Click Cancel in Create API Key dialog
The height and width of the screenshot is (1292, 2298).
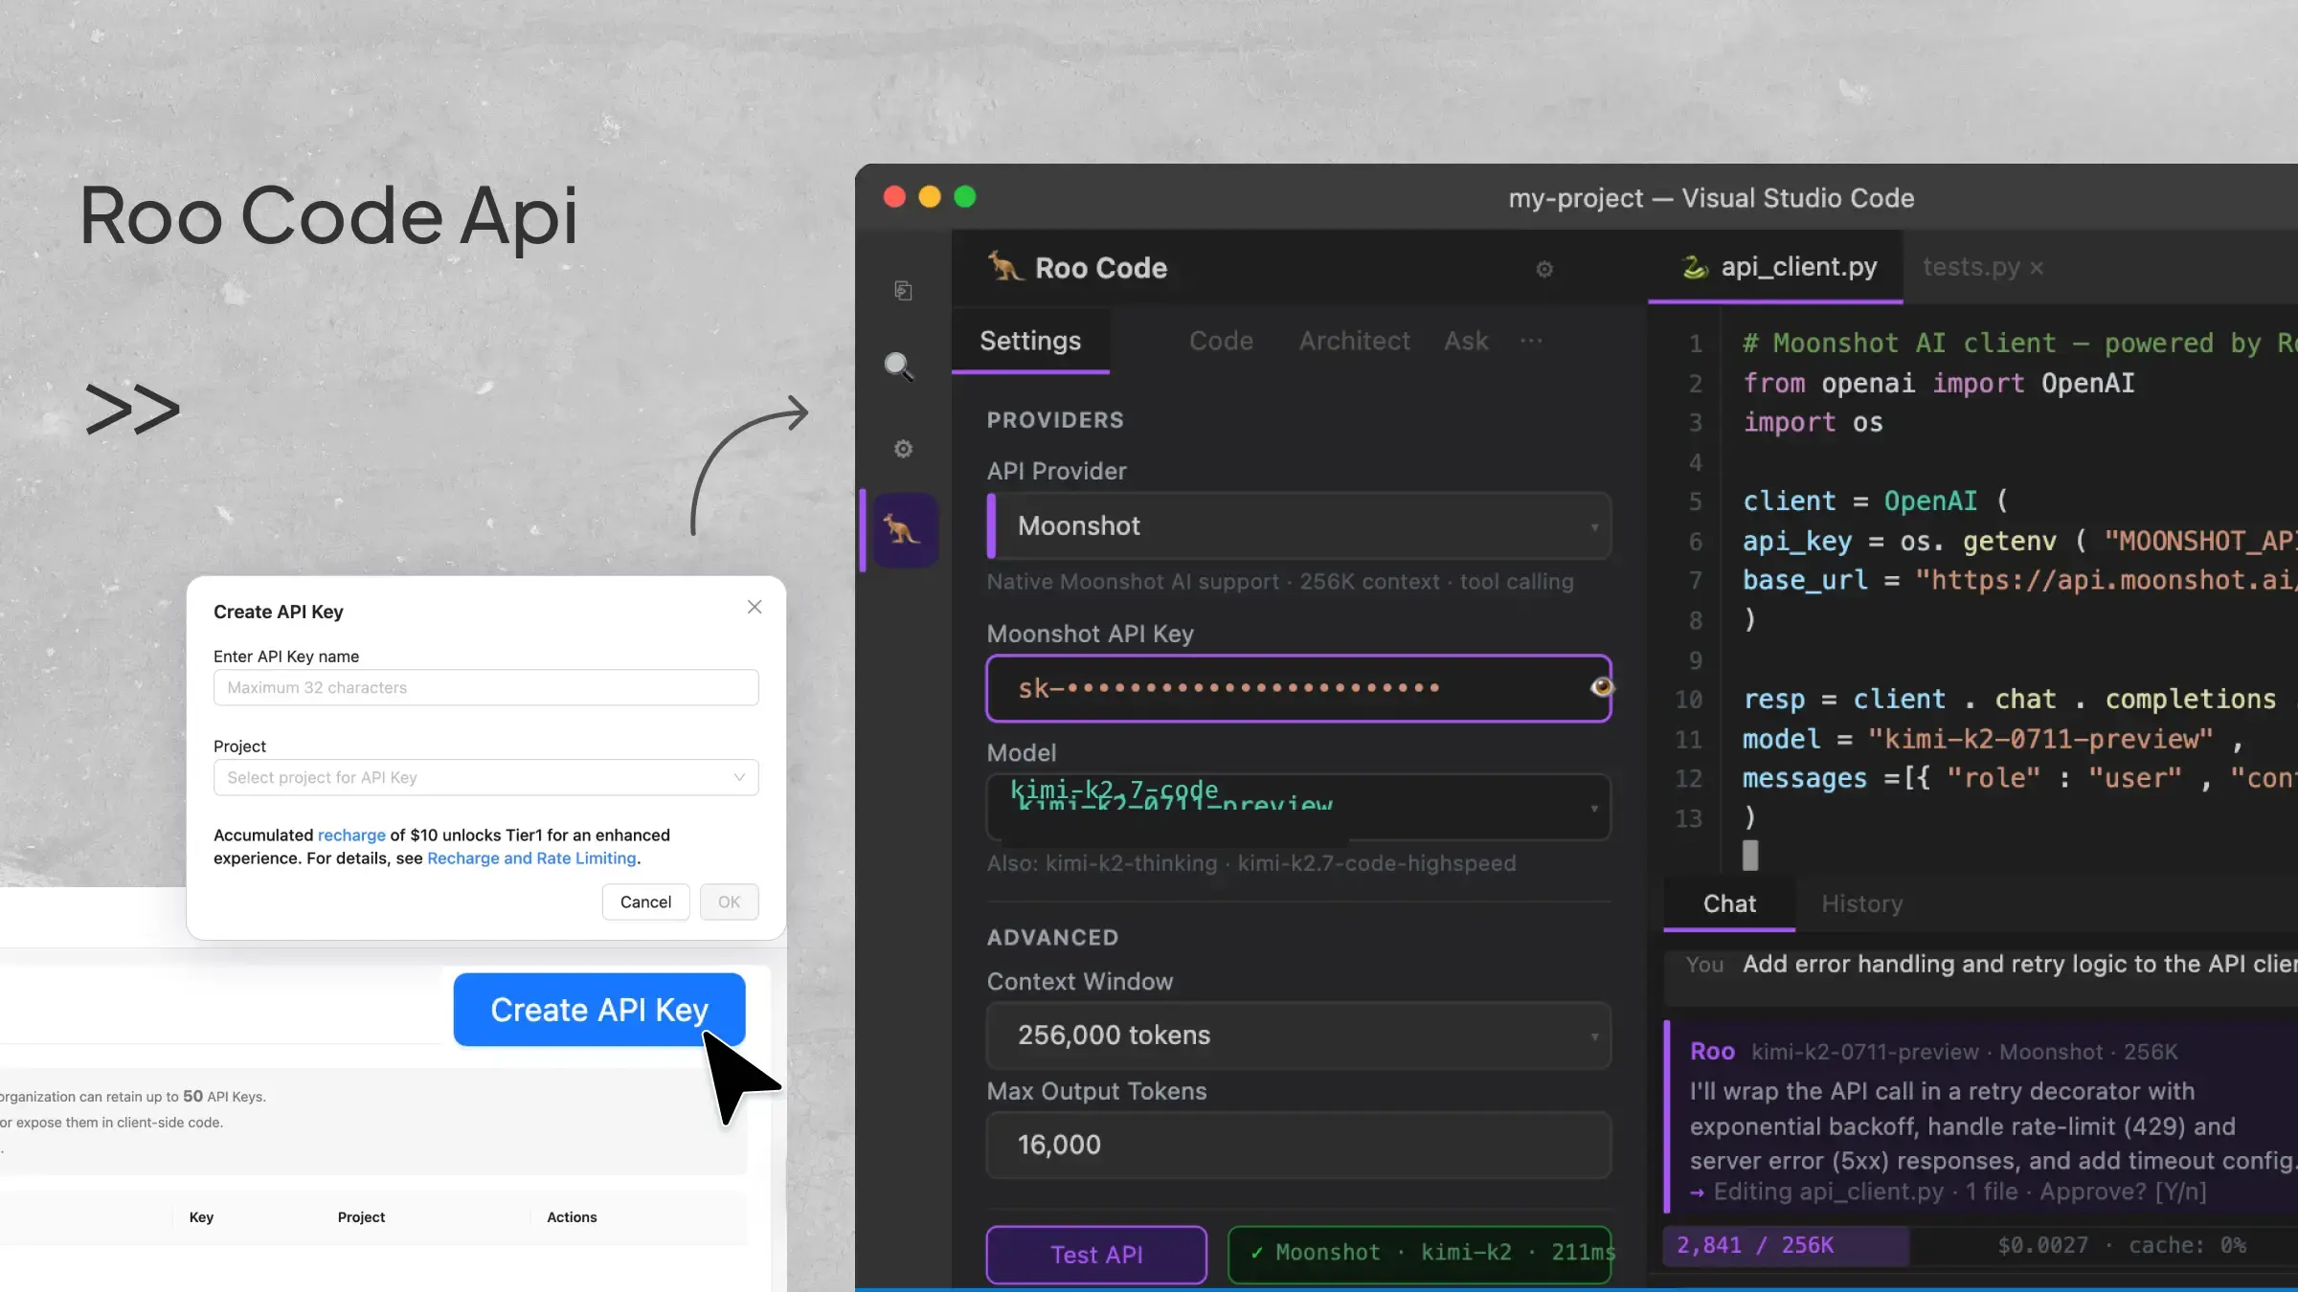645,902
